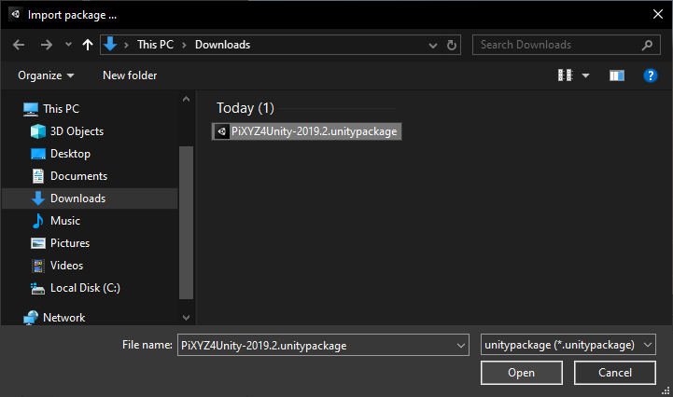Click the Unity icon of the package file
The image size is (673, 397).
tap(222, 131)
